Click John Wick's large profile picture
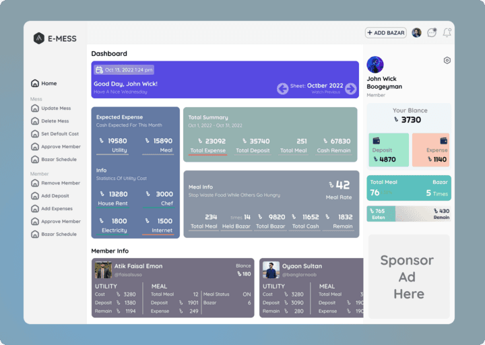485x345 pixels. [375, 65]
